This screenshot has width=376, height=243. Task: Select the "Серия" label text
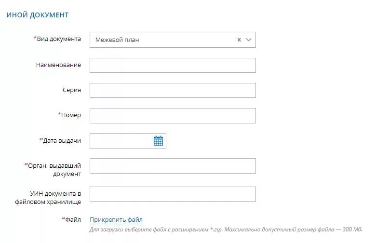coord(72,90)
